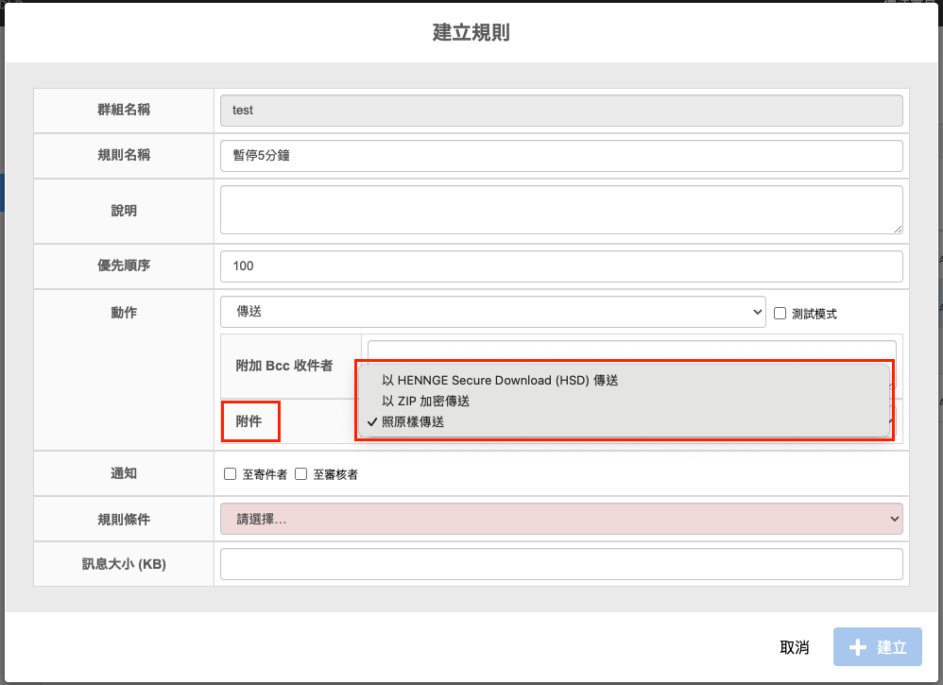Click the 附件 label

pos(249,421)
